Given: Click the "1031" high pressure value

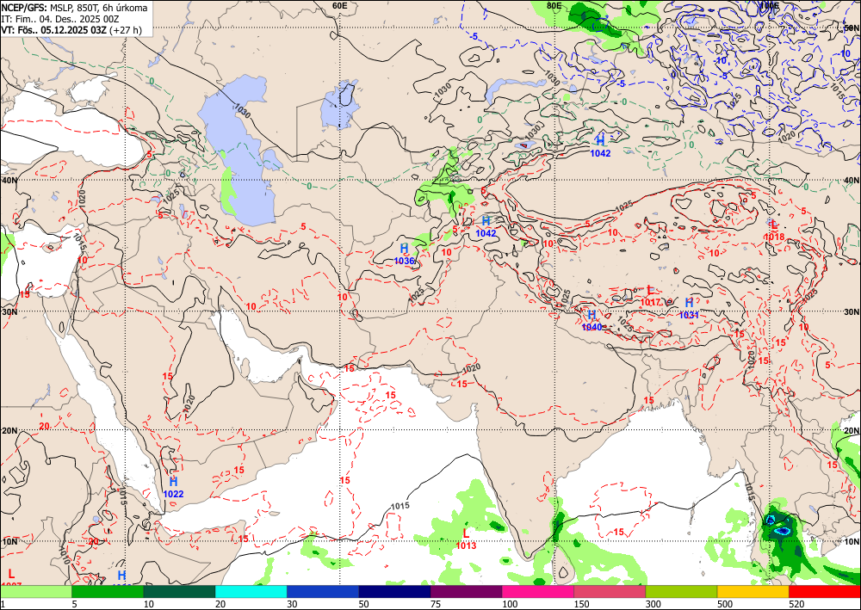Looking at the screenshot, I should (689, 315).
